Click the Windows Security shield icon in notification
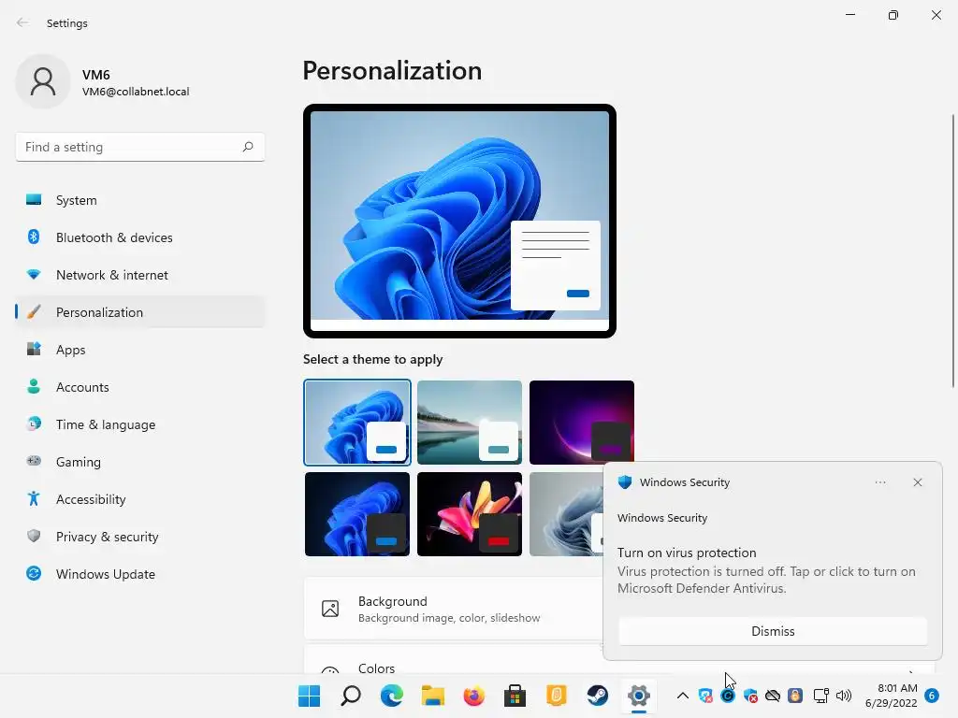958x718 pixels. coord(624,482)
